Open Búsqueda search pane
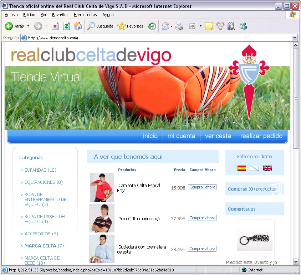Viewport: 301px width, 275px height. [100, 26]
